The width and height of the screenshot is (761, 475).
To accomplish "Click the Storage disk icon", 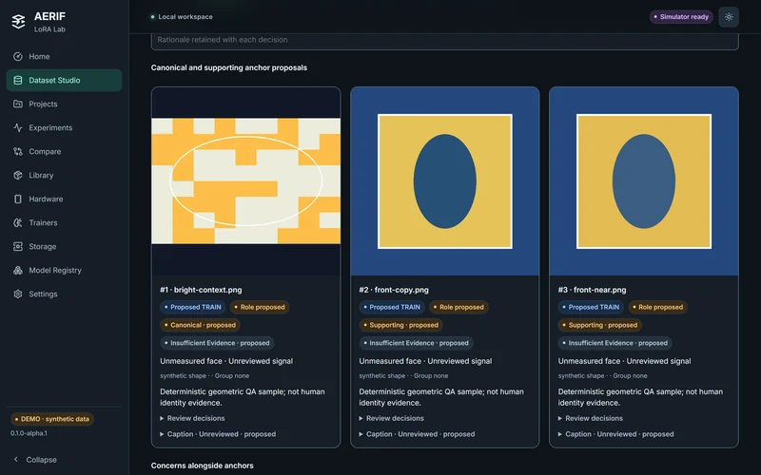I will tap(18, 246).
